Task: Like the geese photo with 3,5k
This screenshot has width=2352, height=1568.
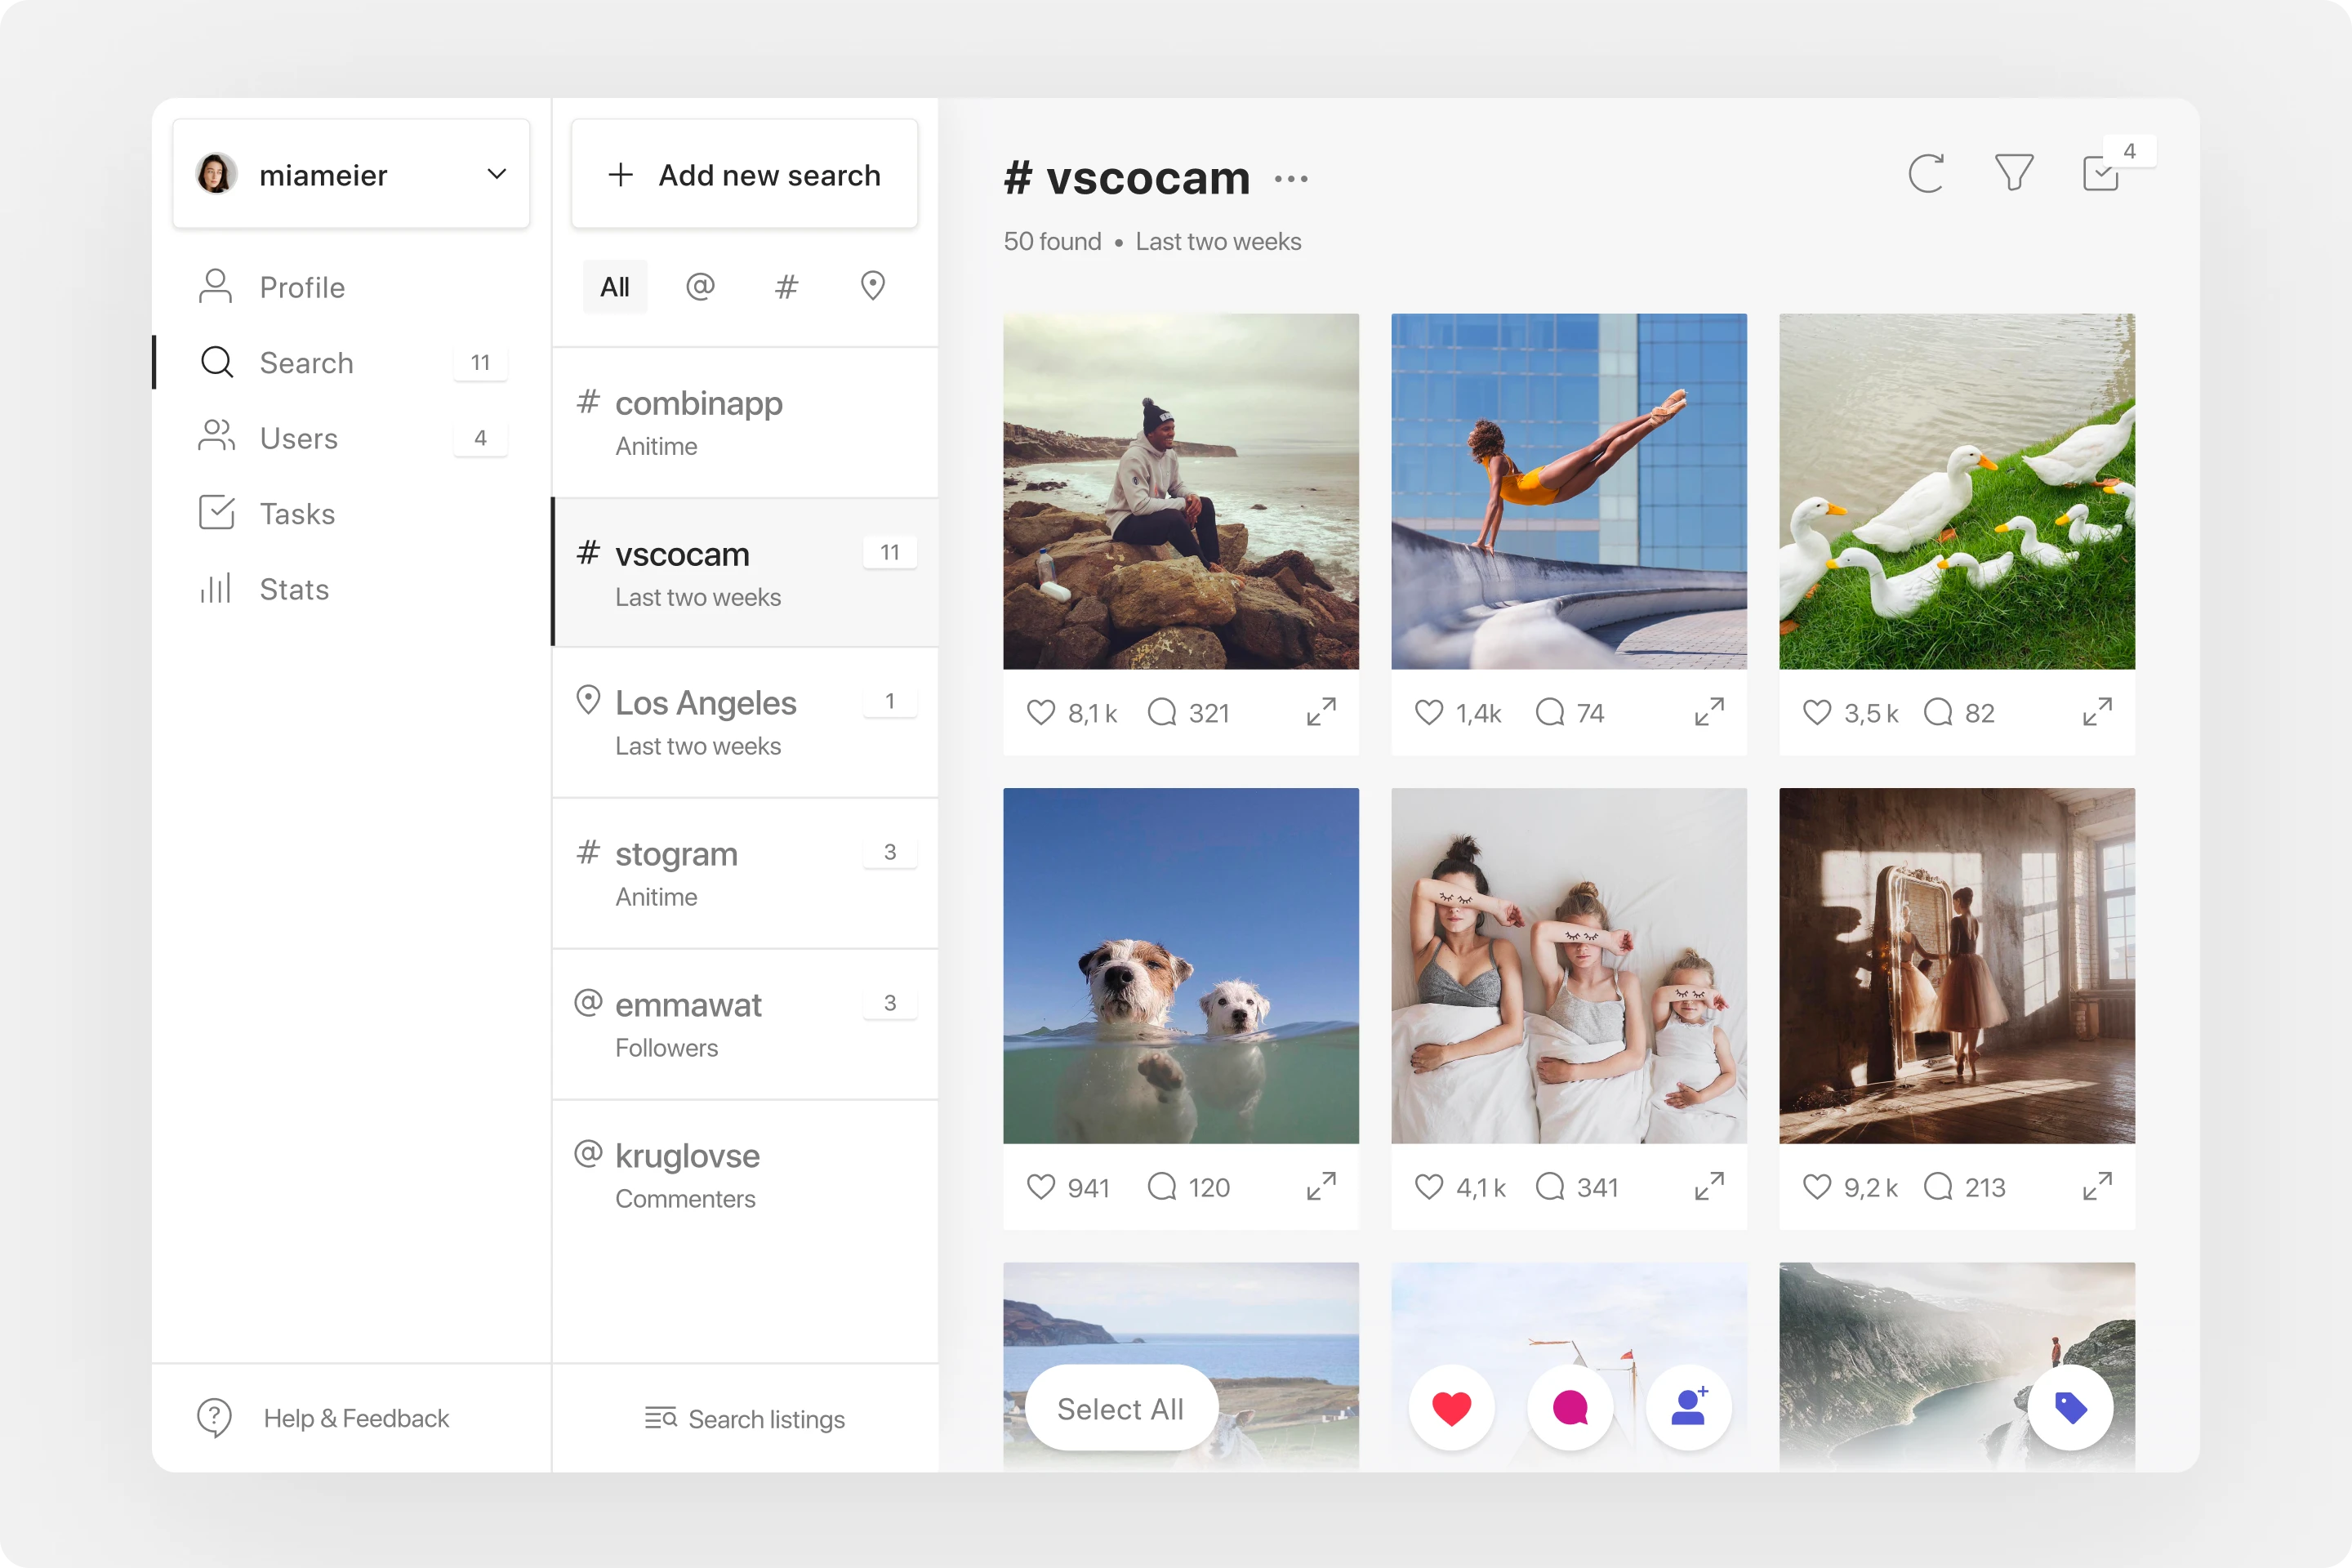Action: pos(1817,712)
